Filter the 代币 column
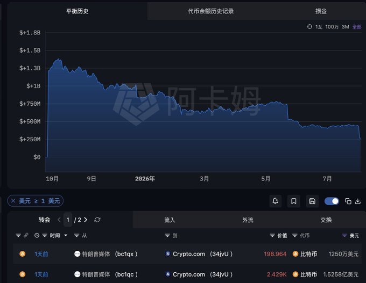Viewport: 366px width, 283px height. pyautogui.click(x=295, y=235)
